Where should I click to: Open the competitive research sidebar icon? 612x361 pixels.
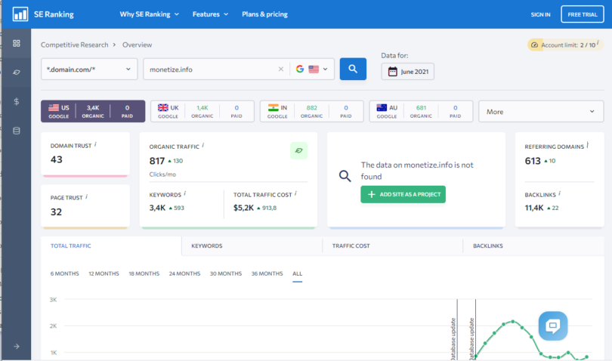(x=17, y=73)
